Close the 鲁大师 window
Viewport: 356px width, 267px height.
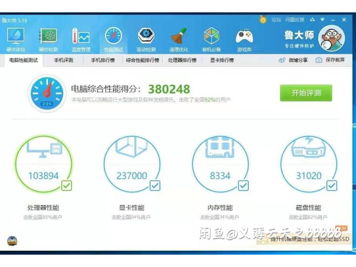pos(344,20)
